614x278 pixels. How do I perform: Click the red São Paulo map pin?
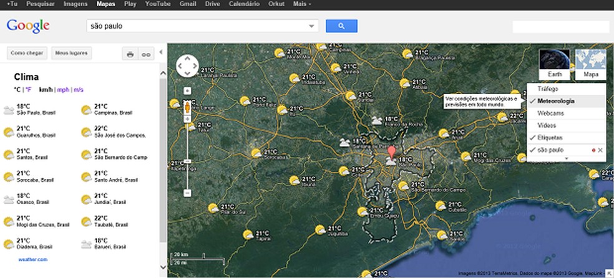(x=391, y=152)
